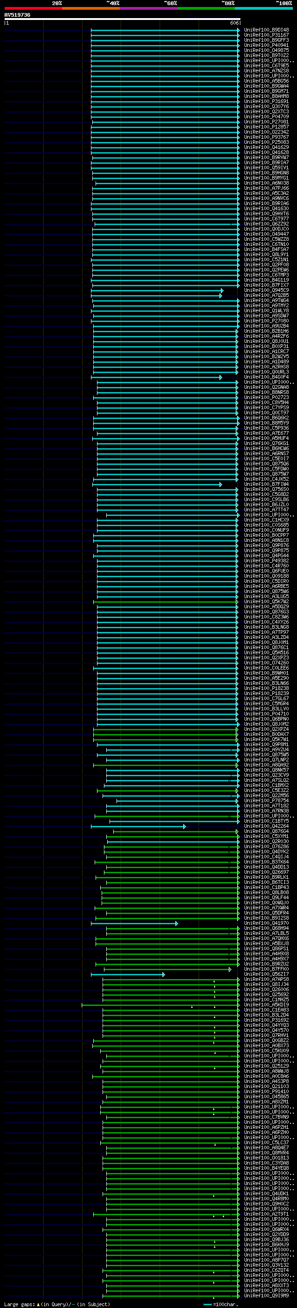Click UniRef100_B9GWA4 label

point(266,86)
